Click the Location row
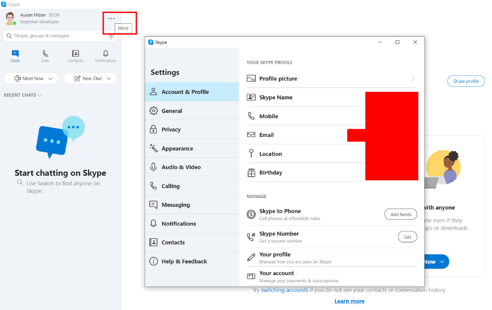The height and width of the screenshot is (310, 492). point(332,154)
